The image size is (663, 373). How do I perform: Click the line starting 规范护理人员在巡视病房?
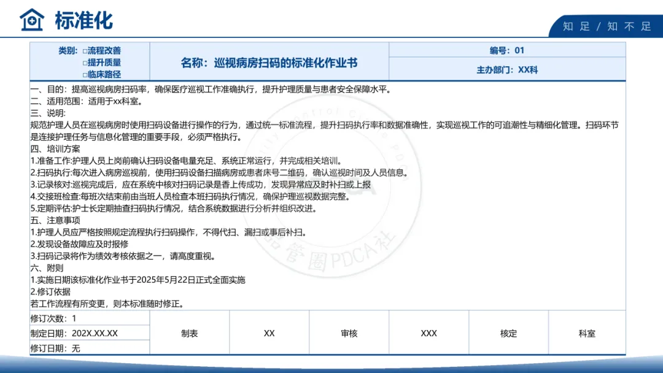[324, 125]
